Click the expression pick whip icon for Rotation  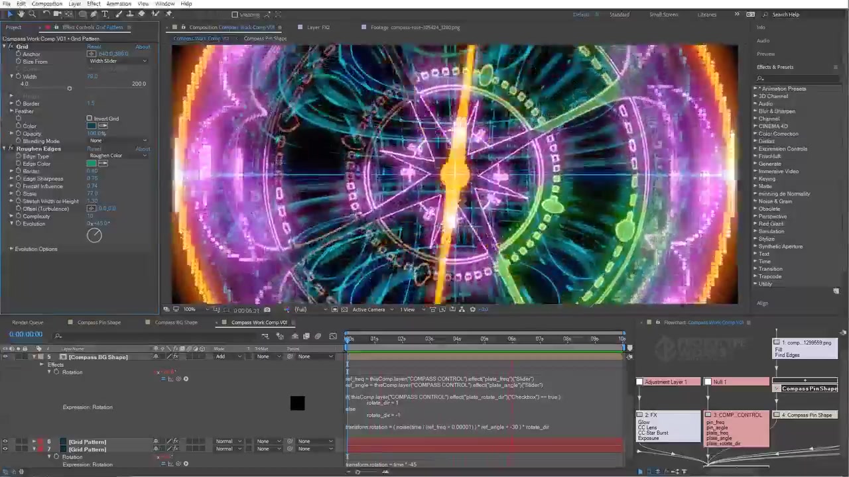(178, 379)
